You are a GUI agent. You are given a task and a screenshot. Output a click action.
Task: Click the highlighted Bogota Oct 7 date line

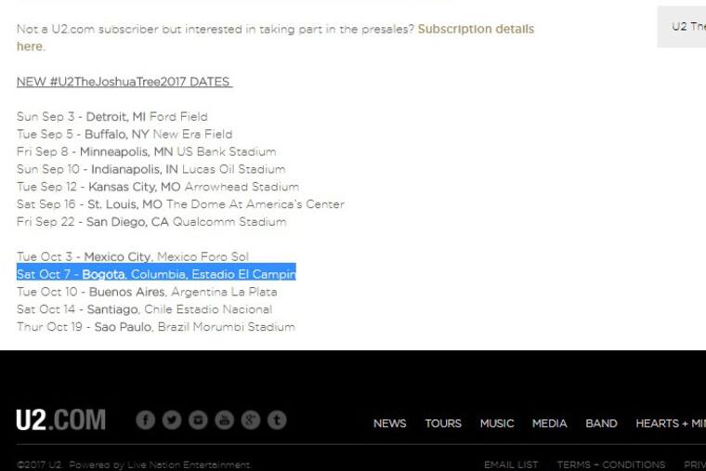(x=156, y=274)
